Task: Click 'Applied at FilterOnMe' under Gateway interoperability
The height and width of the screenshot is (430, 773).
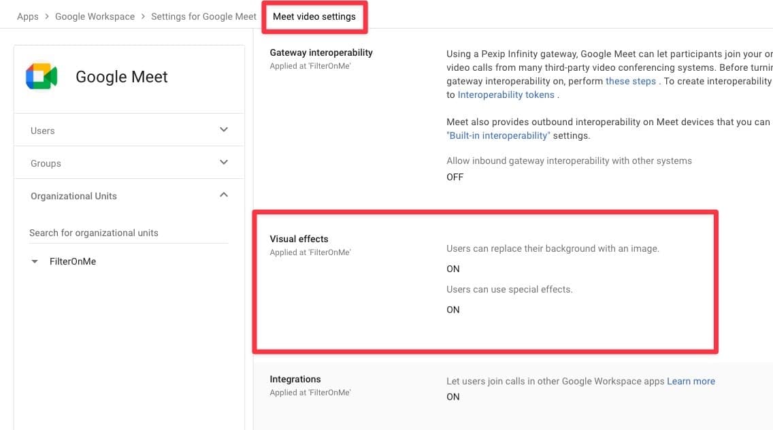Action: tap(310, 66)
